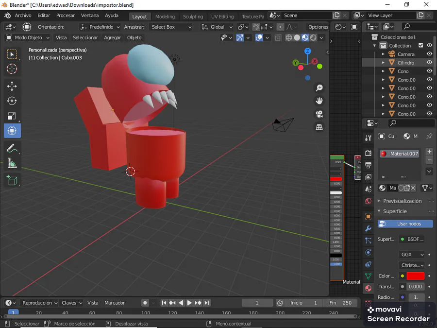Toggle viewport overlays display

coord(259,37)
